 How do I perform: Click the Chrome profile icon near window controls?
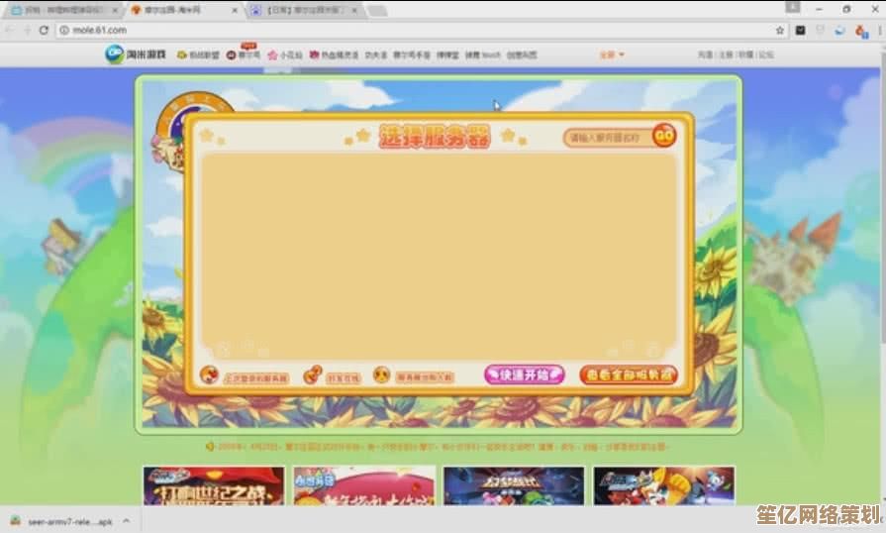click(793, 7)
